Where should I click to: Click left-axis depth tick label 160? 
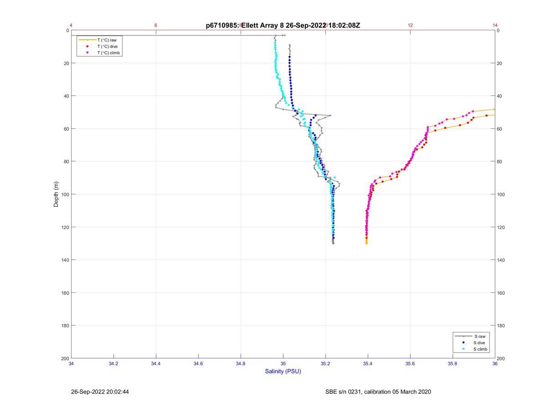click(65, 293)
